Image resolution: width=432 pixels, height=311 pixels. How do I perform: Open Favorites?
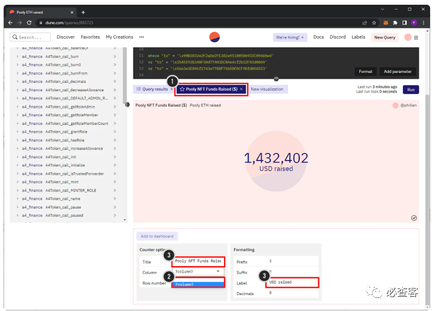(90, 37)
